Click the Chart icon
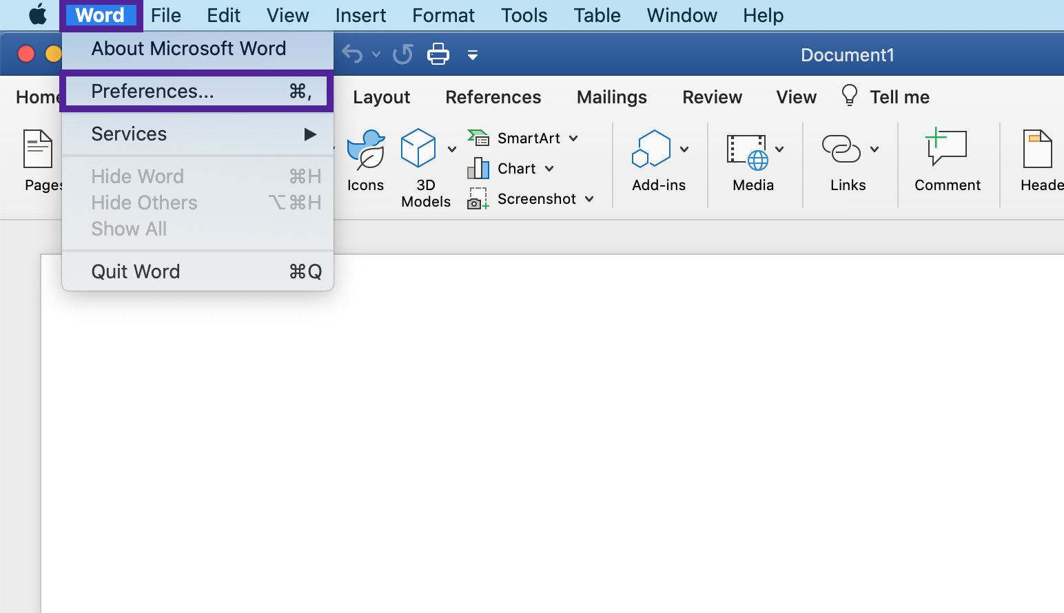Screen dimensions: 1064x613 click(x=478, y=168)
